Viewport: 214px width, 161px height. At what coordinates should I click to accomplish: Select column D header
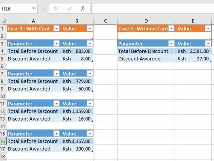coord(146,21)
